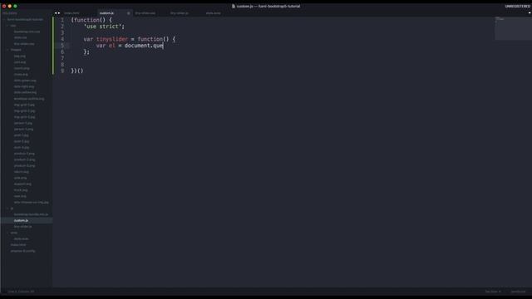The width and height of the screenshot is (532, 299).
Task: Open prepros-6.config in the sidebar
Action: click(x=22, y=251)
